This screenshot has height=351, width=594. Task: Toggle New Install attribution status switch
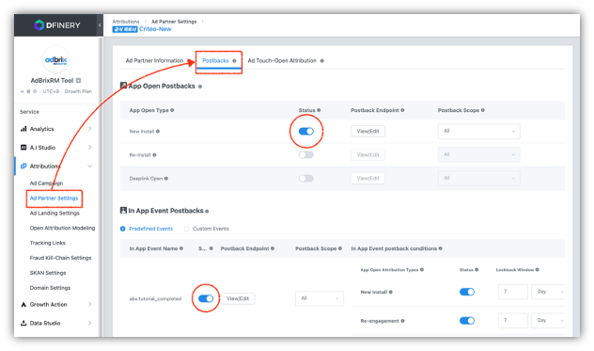467,292
